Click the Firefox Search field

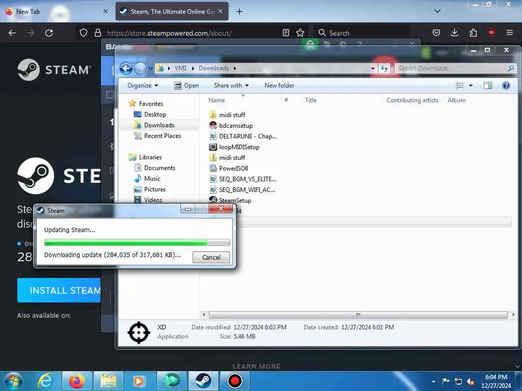click(x=361, y=33)
